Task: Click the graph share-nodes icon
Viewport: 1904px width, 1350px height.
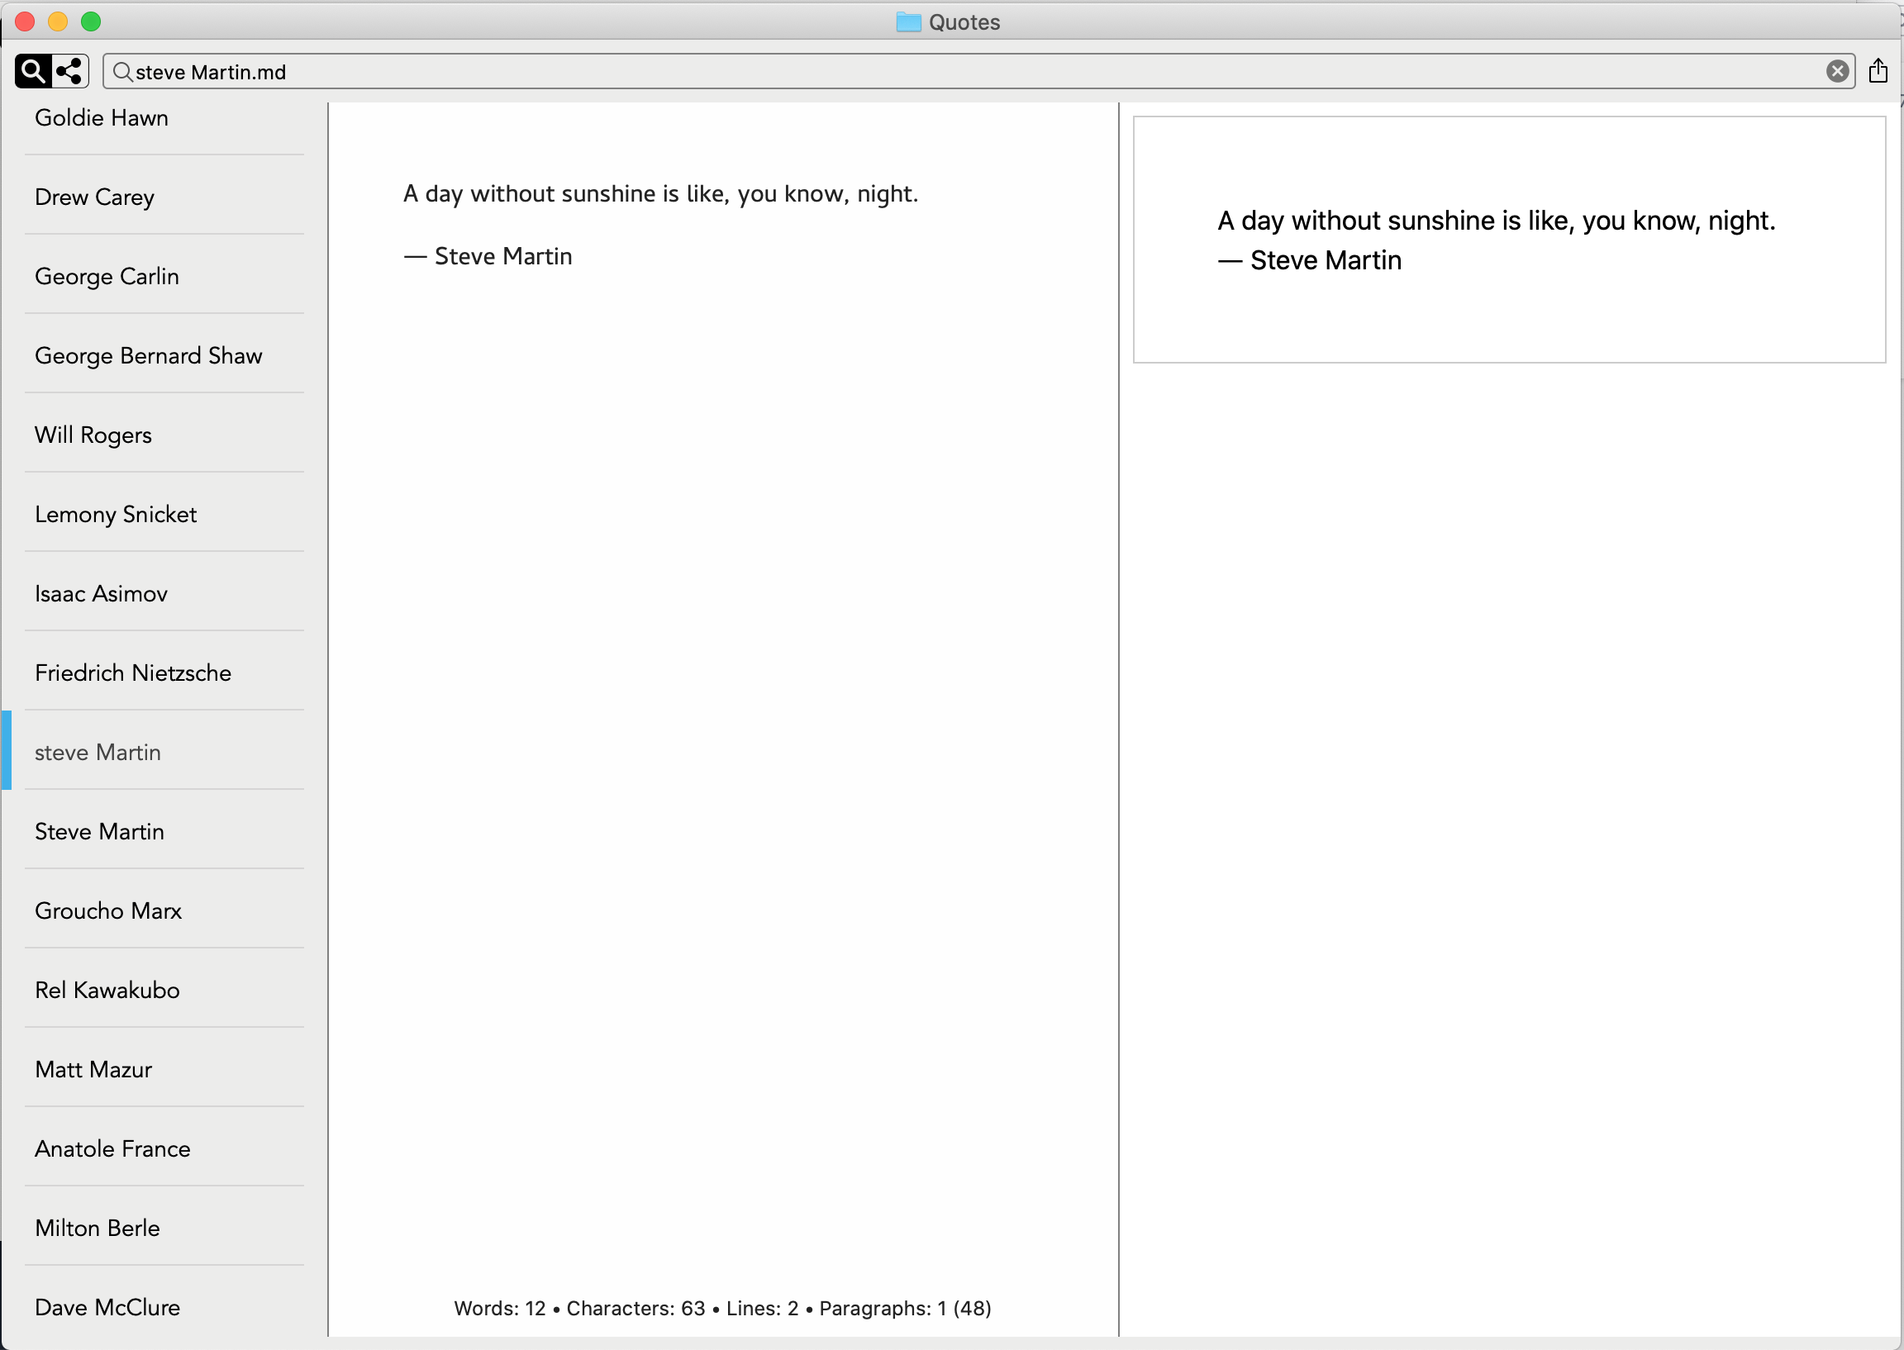Action: (x=70, y=72)
